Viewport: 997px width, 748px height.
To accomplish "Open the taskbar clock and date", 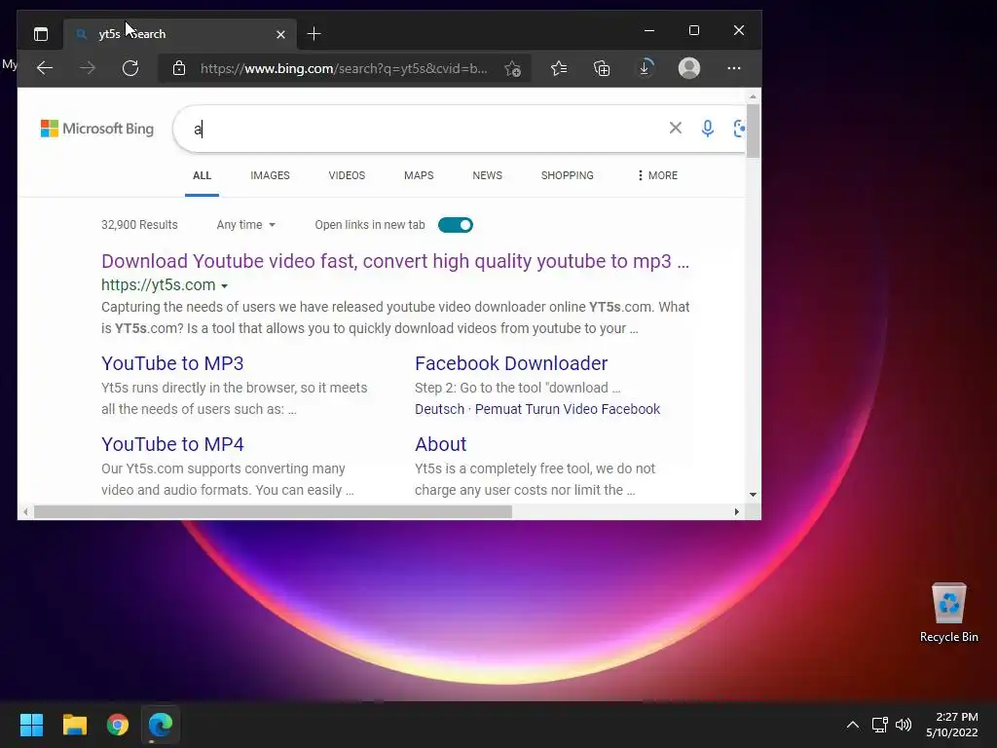I will tap(951, 725).
